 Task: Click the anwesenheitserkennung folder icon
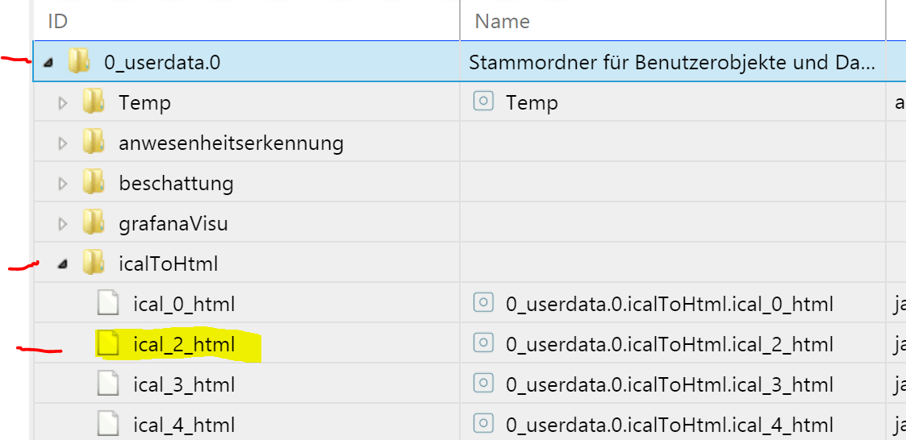coord(94,143)
